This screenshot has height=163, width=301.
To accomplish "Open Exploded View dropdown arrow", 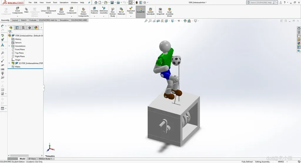I will point(131,16).
